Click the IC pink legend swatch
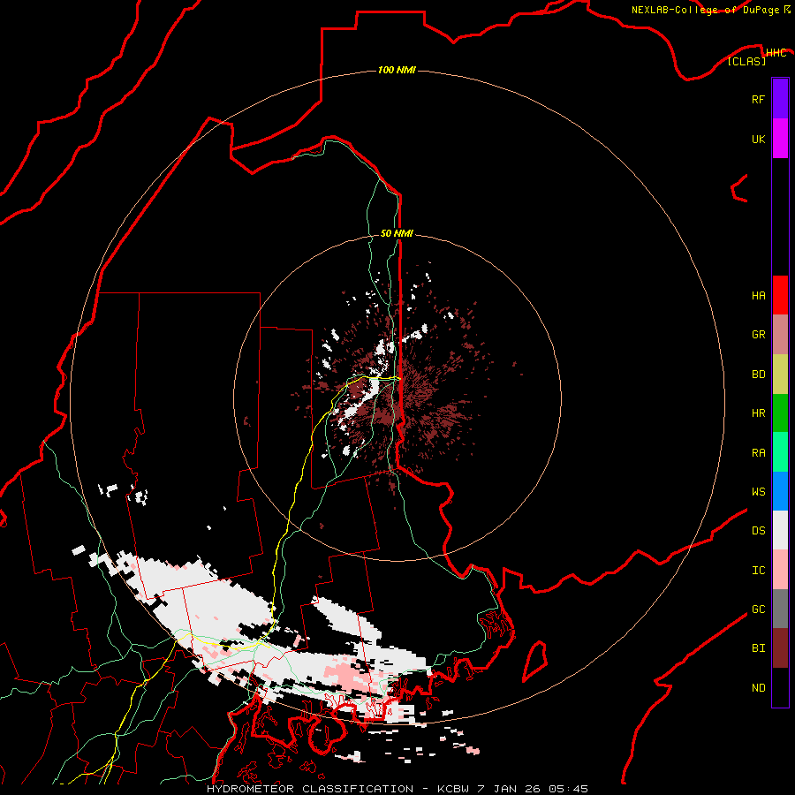Screen dimensions: 795x795 pos(780,570)
